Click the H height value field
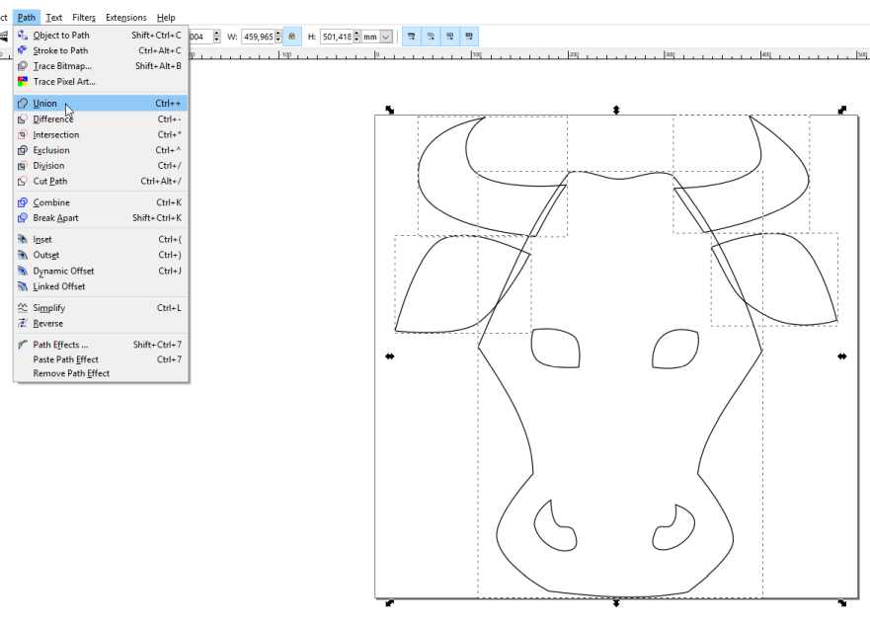Screen dimensions: 870x628 pyautogui.click(x=337, y=37)
